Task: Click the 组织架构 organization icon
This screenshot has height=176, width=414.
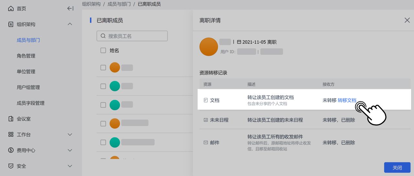Action: (x=11, y=24)
